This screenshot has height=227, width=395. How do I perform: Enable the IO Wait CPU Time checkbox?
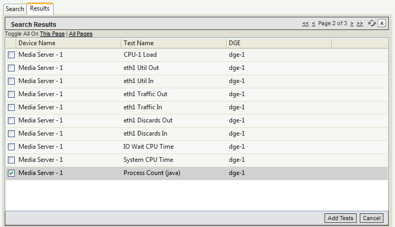click(x=11, y=147)
